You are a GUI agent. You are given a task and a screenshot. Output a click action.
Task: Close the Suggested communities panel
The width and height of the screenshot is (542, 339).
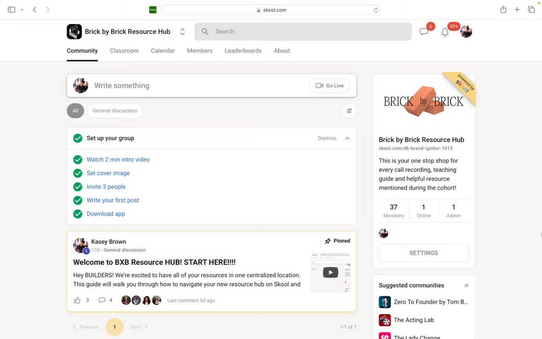[x=466, y=286]
